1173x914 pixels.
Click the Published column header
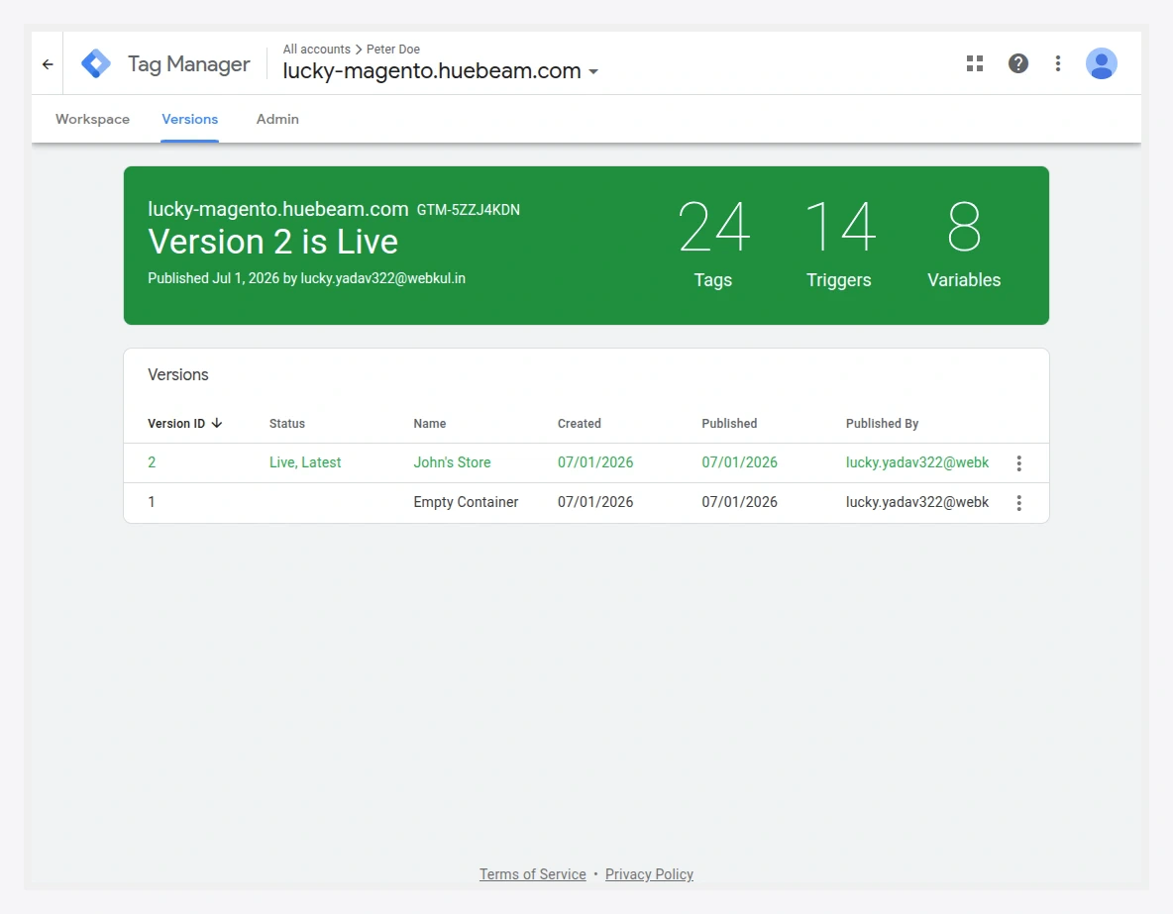pyautogui.click(x=729, y=424)
